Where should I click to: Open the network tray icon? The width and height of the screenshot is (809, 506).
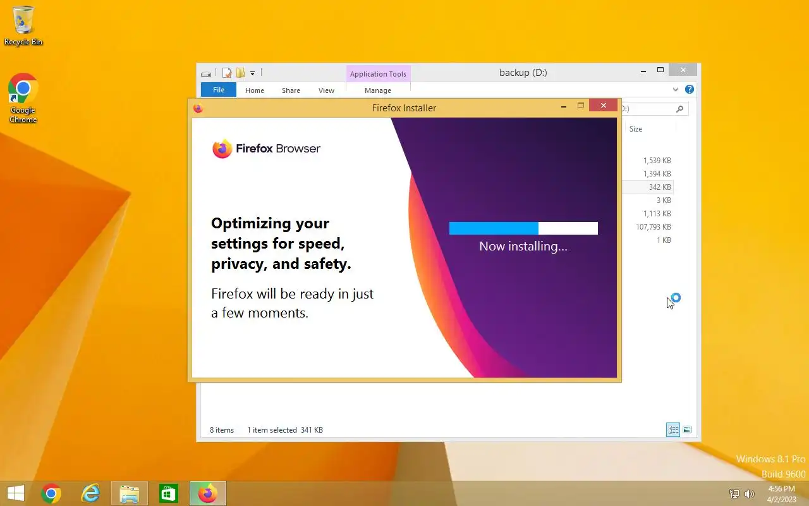[734, 494]
